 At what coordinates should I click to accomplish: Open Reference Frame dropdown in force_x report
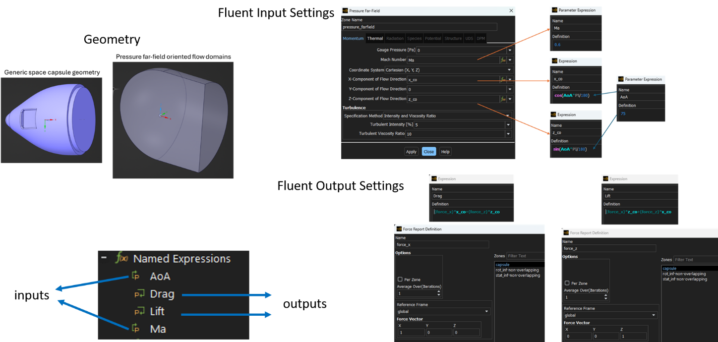443,312
